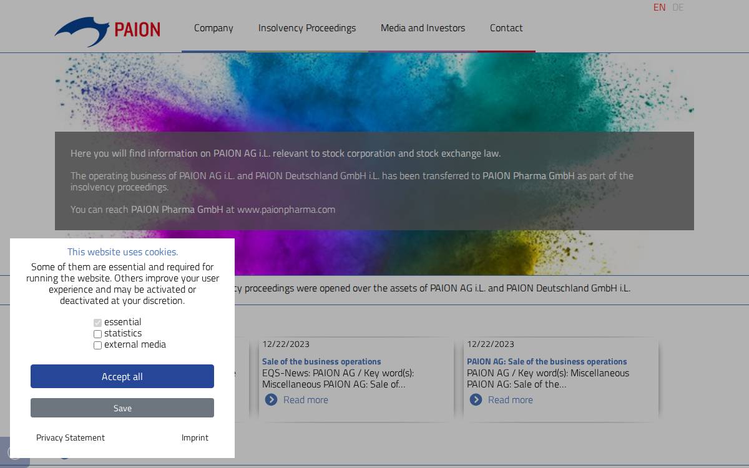
Task: Click the 'statistics' label text
Action: pyautogui.click(x=123, y=333)
